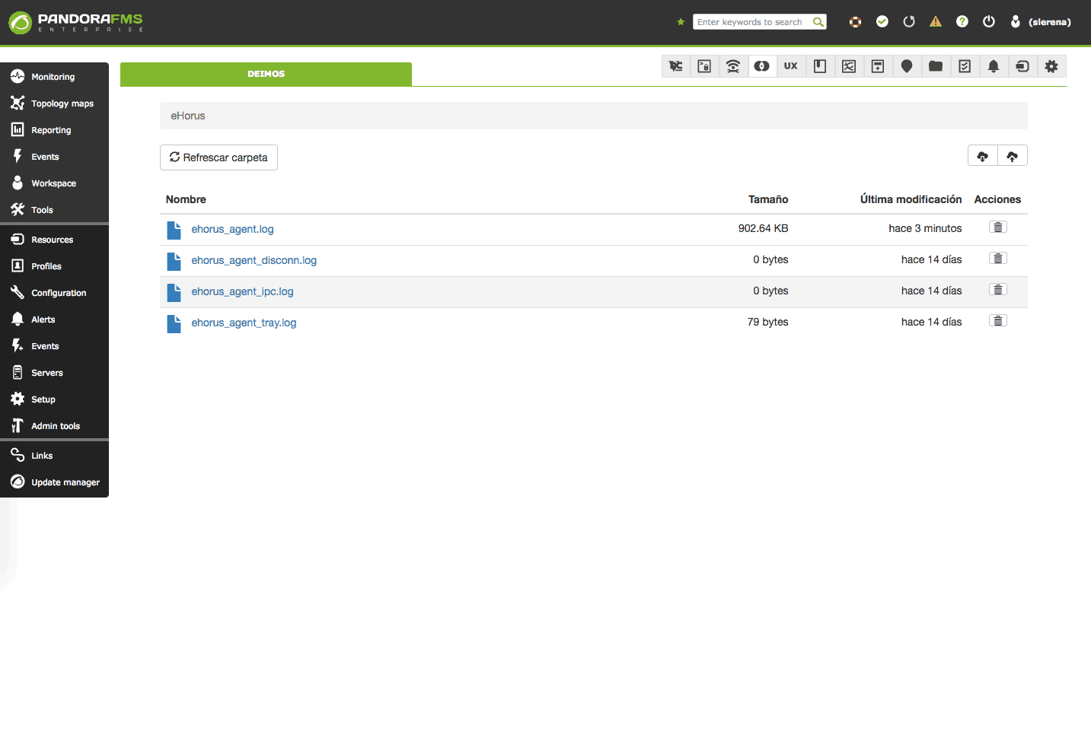The width and height of the screenshot is (1091, 744).
Task: Open the Tools sidebar menu
Action: click(54, 210)
